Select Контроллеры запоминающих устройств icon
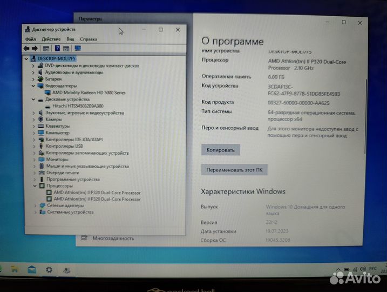 point(42,153)
